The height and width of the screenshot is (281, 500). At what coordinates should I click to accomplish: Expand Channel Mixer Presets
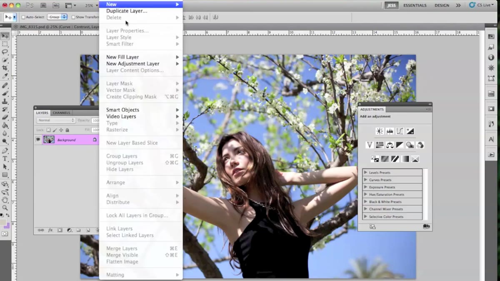pos(365,209)
